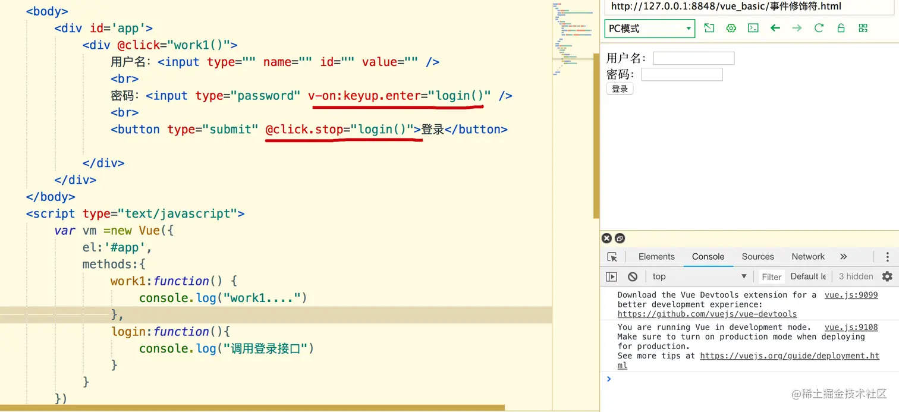
Task: Click into the console Filter box
Action: pyautogui.click(x=771, y=276)
